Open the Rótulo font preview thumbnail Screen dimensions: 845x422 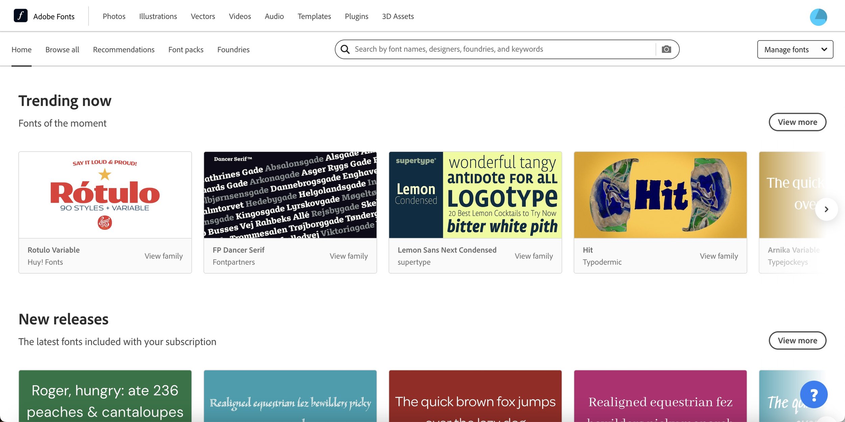[x=105, y=195]
